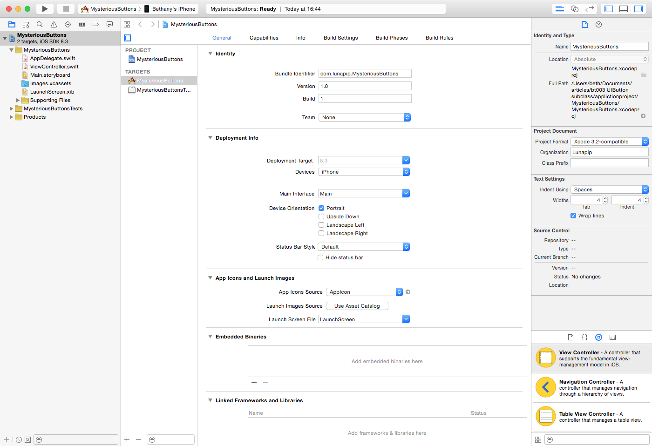The width and height of the screenshot is (652, 446).
Task: Go back in editor history
Action: [140, 24]
